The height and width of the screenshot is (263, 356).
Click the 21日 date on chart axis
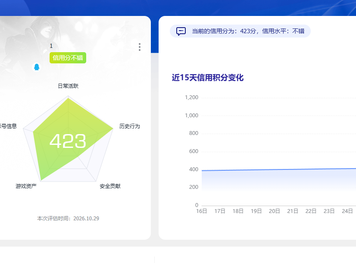[292, 211]
